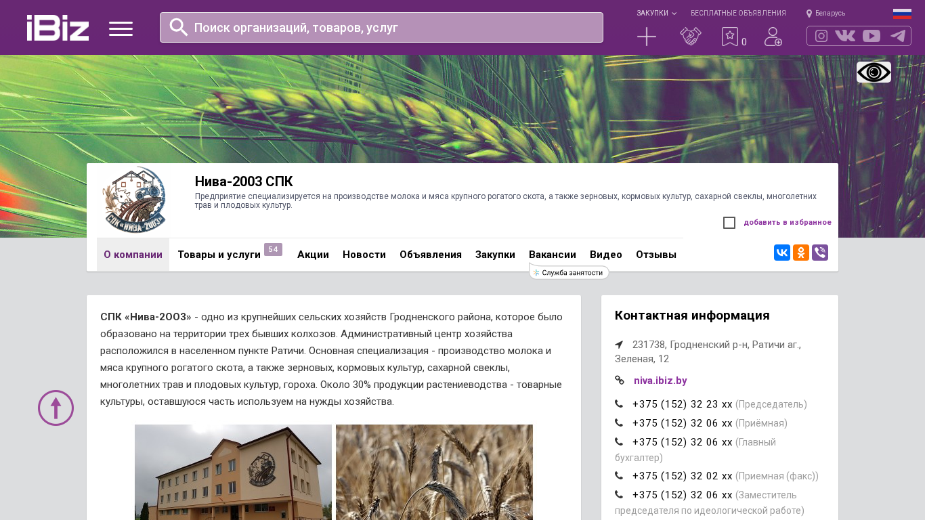Open the Instagram link
Viewport: 925px width, 520px height.
pos(821,36)
